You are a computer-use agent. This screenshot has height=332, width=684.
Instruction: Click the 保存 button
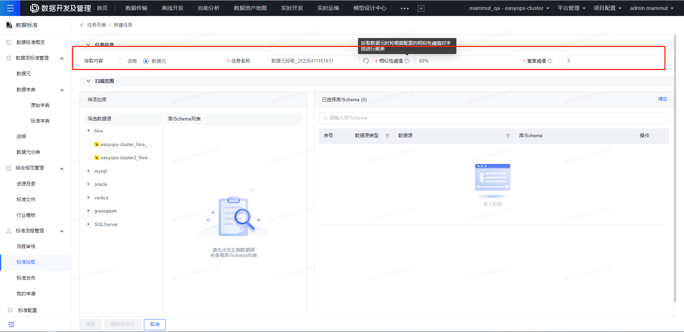coord(90,324)
